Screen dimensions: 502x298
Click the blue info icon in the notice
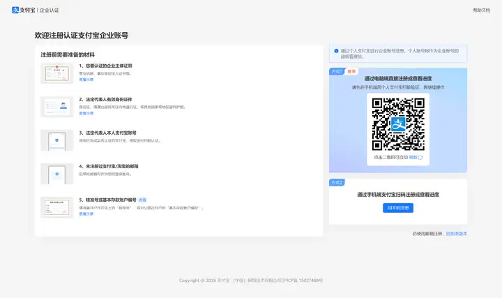click(336, 51)
